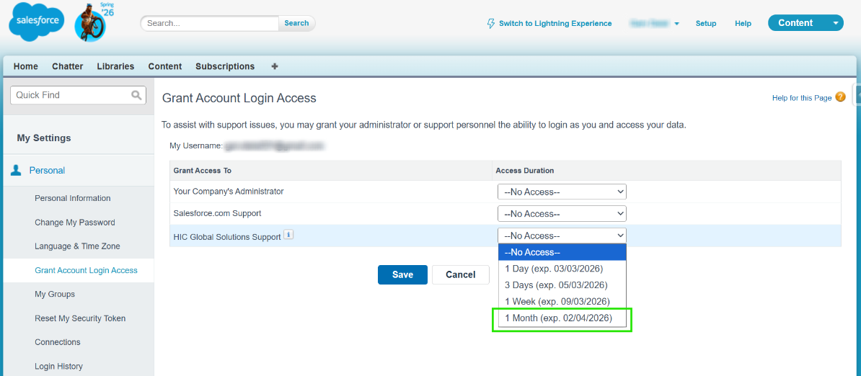Screen dimensions: 861x376
Task: Click the lightning bolt icon
Action: point(491,24)
